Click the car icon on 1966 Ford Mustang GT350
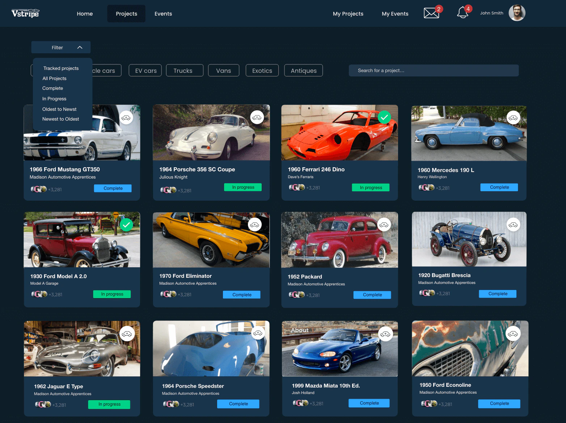Viewport: 566px width, 423px height. click(126, 117)
